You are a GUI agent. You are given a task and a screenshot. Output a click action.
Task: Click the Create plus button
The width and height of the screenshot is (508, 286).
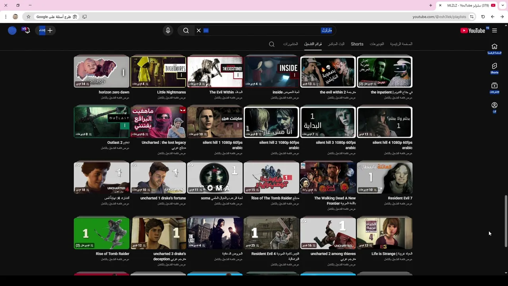pos(46,31)
